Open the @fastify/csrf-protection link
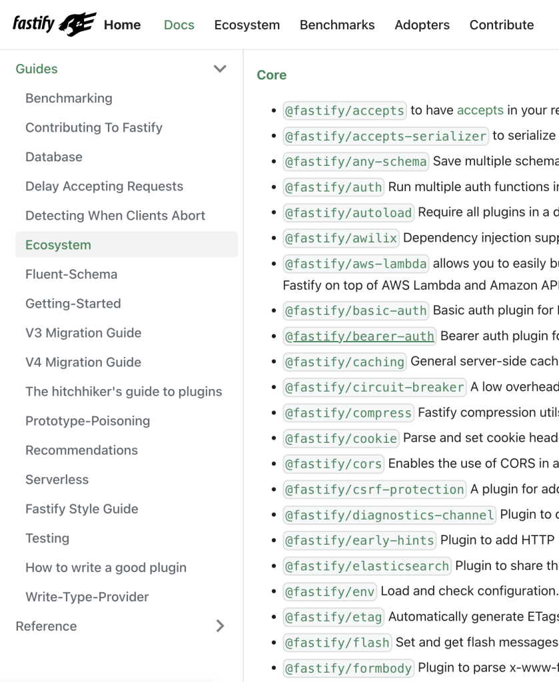The width and height of the screenshot is (559, 682). click(x=374, y=490)
